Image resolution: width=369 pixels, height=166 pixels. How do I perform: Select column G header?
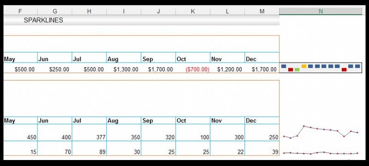tap(54, 11)
